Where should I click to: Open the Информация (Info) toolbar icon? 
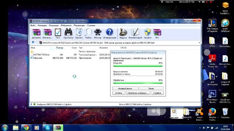tap(110, 34)
